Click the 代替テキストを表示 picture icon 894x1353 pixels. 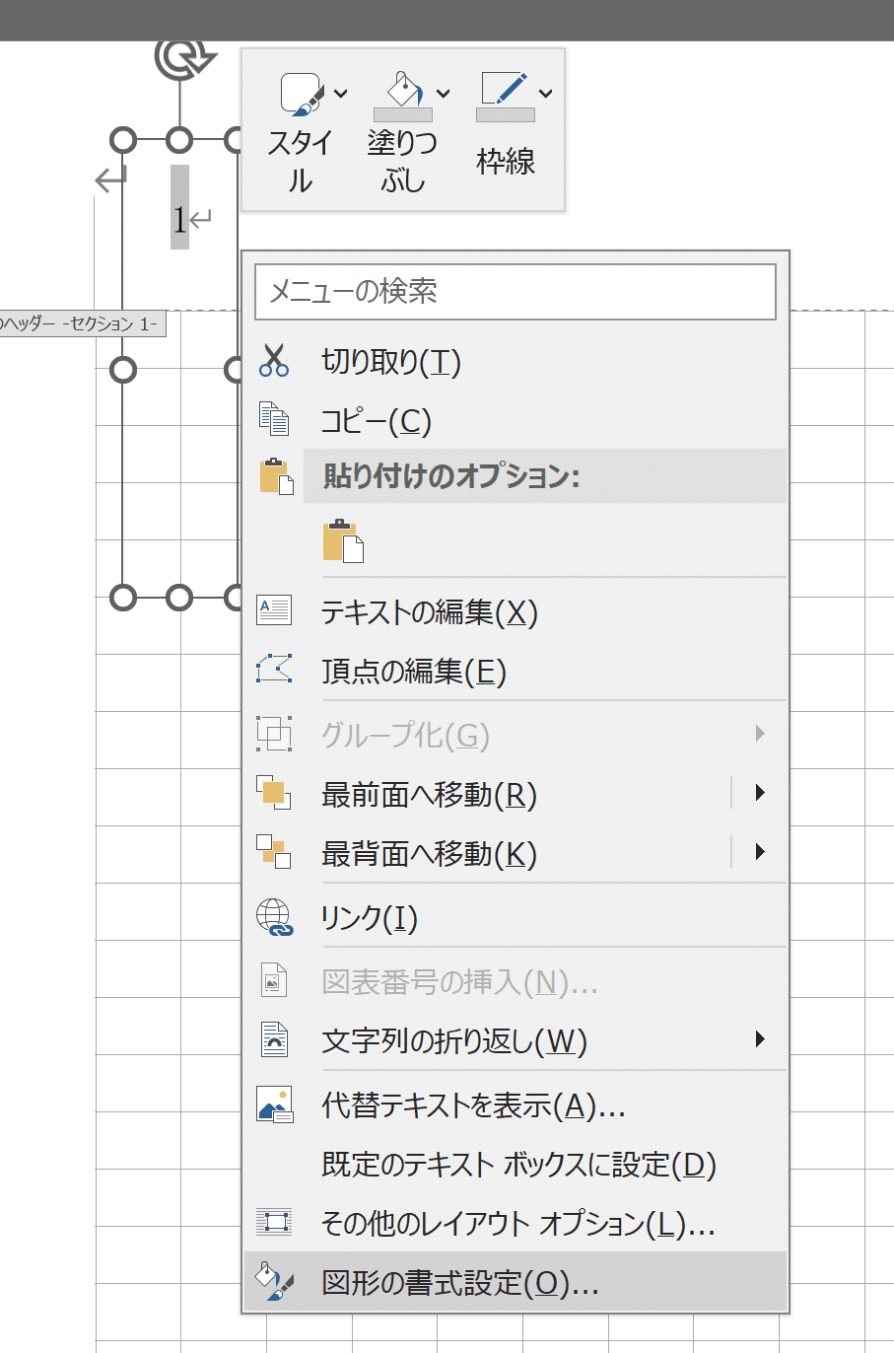274,1104
